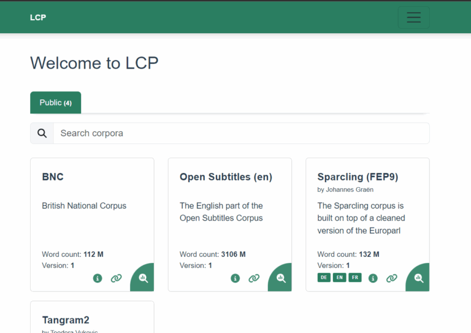
Task: Open the BNC corpus card title
Action: pos(53,177)
